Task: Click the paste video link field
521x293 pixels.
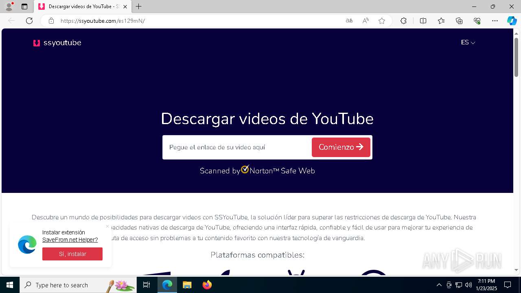Action: [237, 147]
